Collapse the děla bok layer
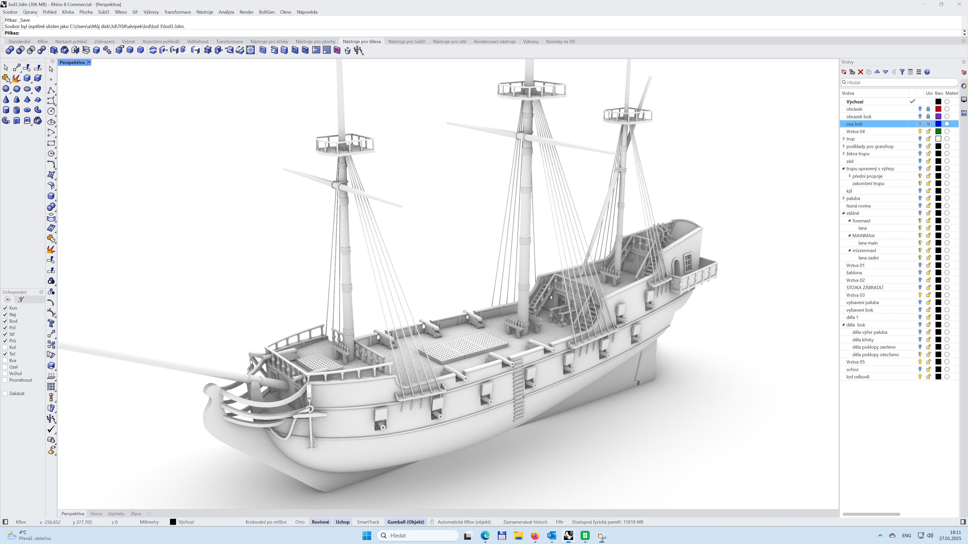Viewport: 968px width, 544px height. [844, 325]
